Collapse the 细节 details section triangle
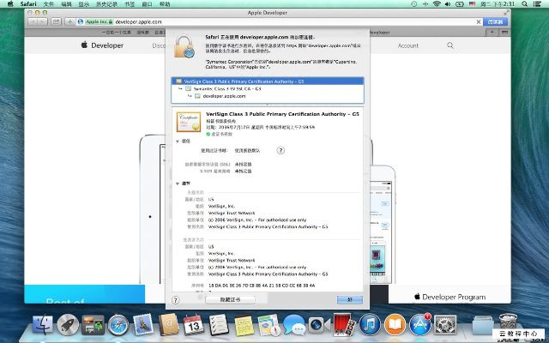This screenshot has width=549, height=343. pyautogui.click(x=178, y=184)
